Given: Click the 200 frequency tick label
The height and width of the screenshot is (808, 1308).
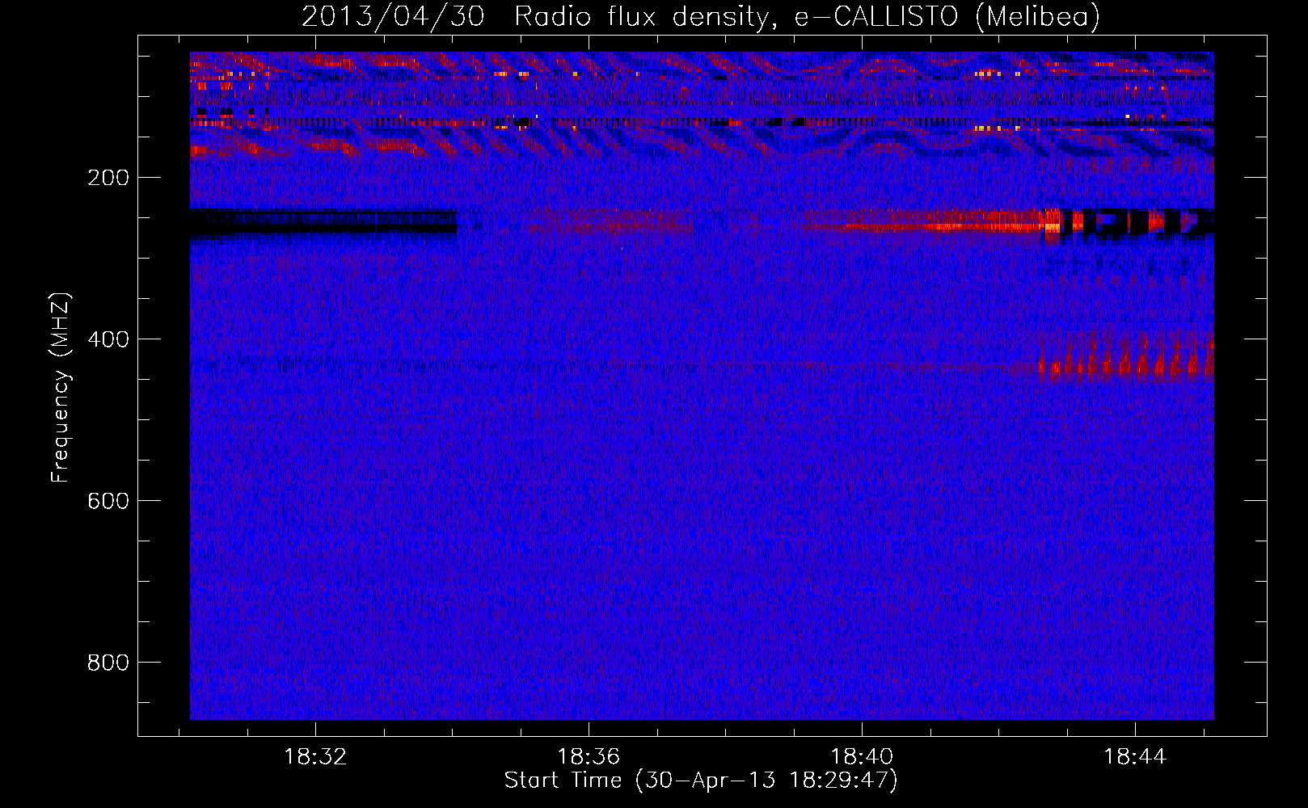Looking at the screenshot, I should pos(108,178).
